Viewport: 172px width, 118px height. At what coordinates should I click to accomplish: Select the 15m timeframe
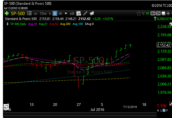tap(43, 14)
